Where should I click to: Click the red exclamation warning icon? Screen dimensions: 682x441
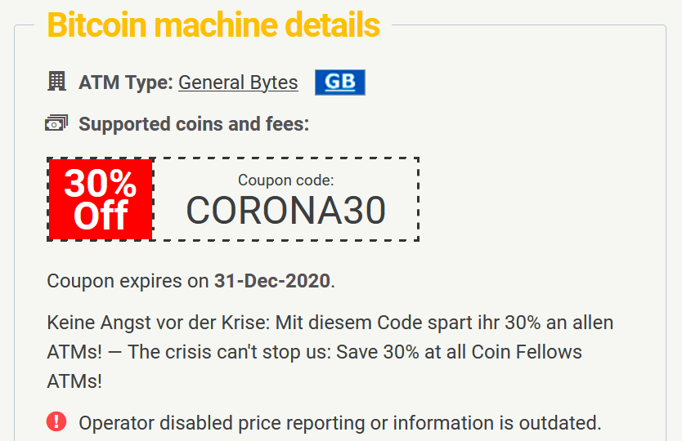56,421
